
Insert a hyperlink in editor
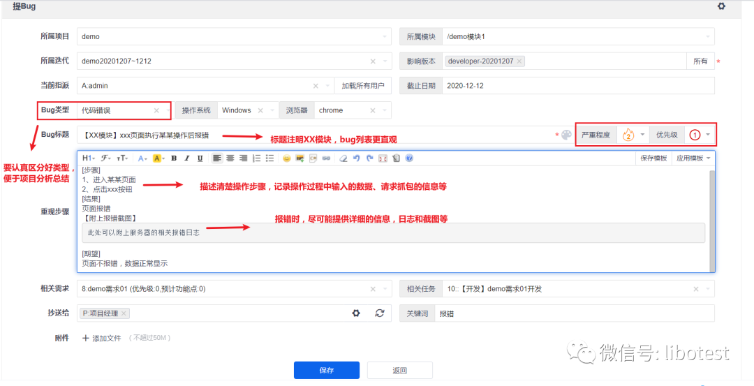point(326,158)
